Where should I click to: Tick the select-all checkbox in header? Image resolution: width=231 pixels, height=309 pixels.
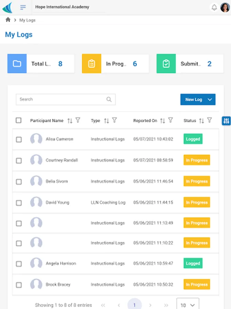(x=18, y=120)
